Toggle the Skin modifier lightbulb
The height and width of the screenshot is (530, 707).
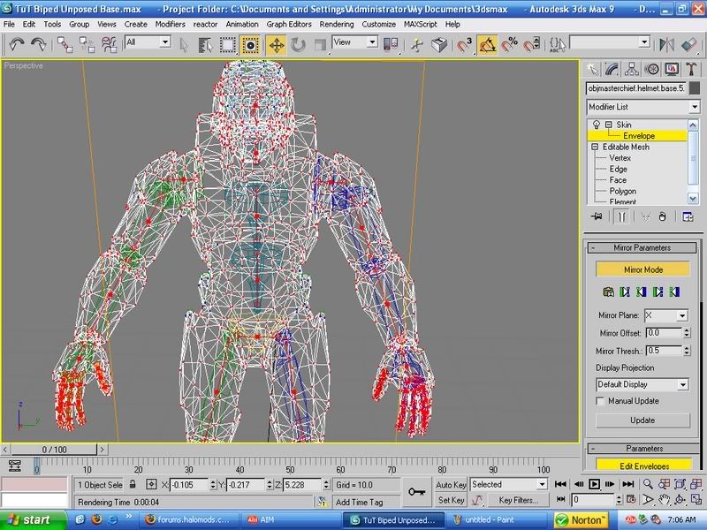coord(596,125)
